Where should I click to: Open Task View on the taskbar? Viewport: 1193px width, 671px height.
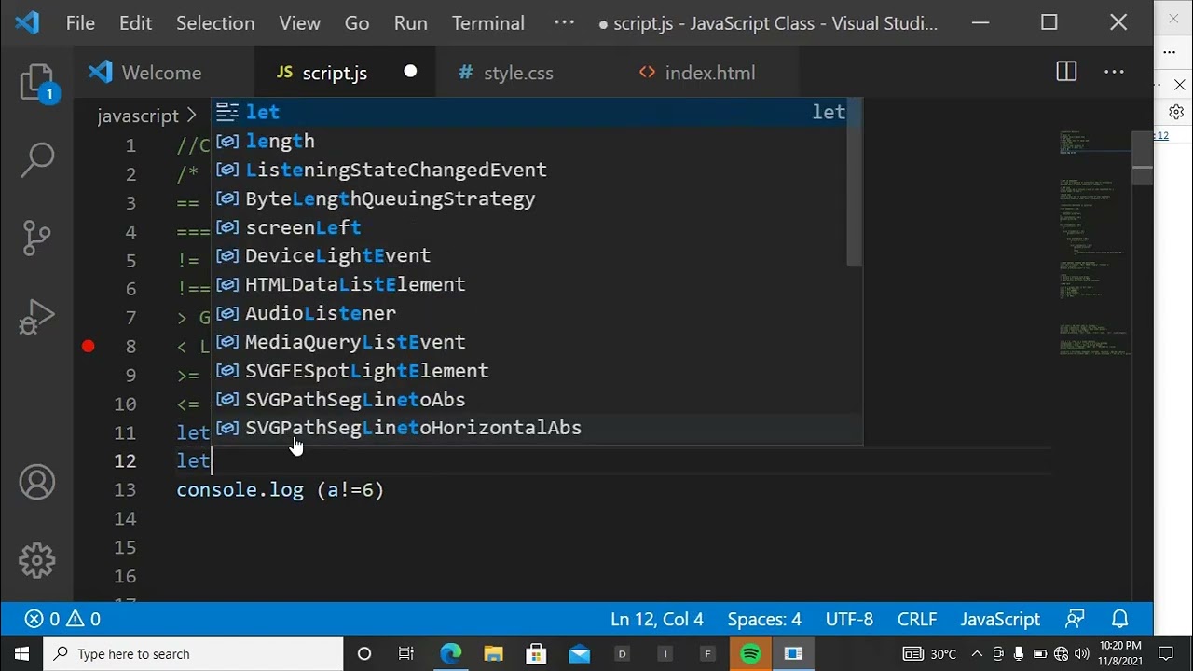pyautogui.click(x=406, y=653)
